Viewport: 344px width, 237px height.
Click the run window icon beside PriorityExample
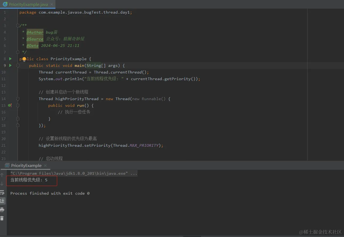tap(7, 165)
